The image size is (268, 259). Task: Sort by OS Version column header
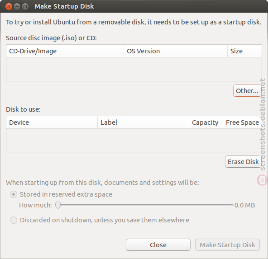point(176,51)
